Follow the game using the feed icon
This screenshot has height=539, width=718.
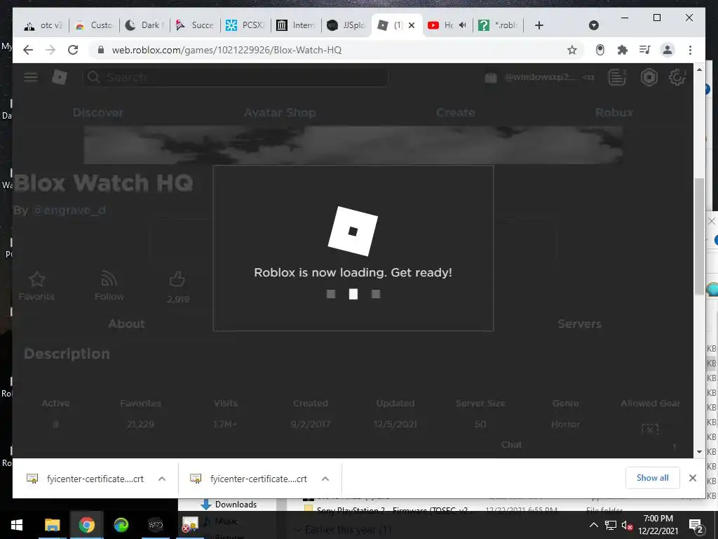[x=109, y=279]
